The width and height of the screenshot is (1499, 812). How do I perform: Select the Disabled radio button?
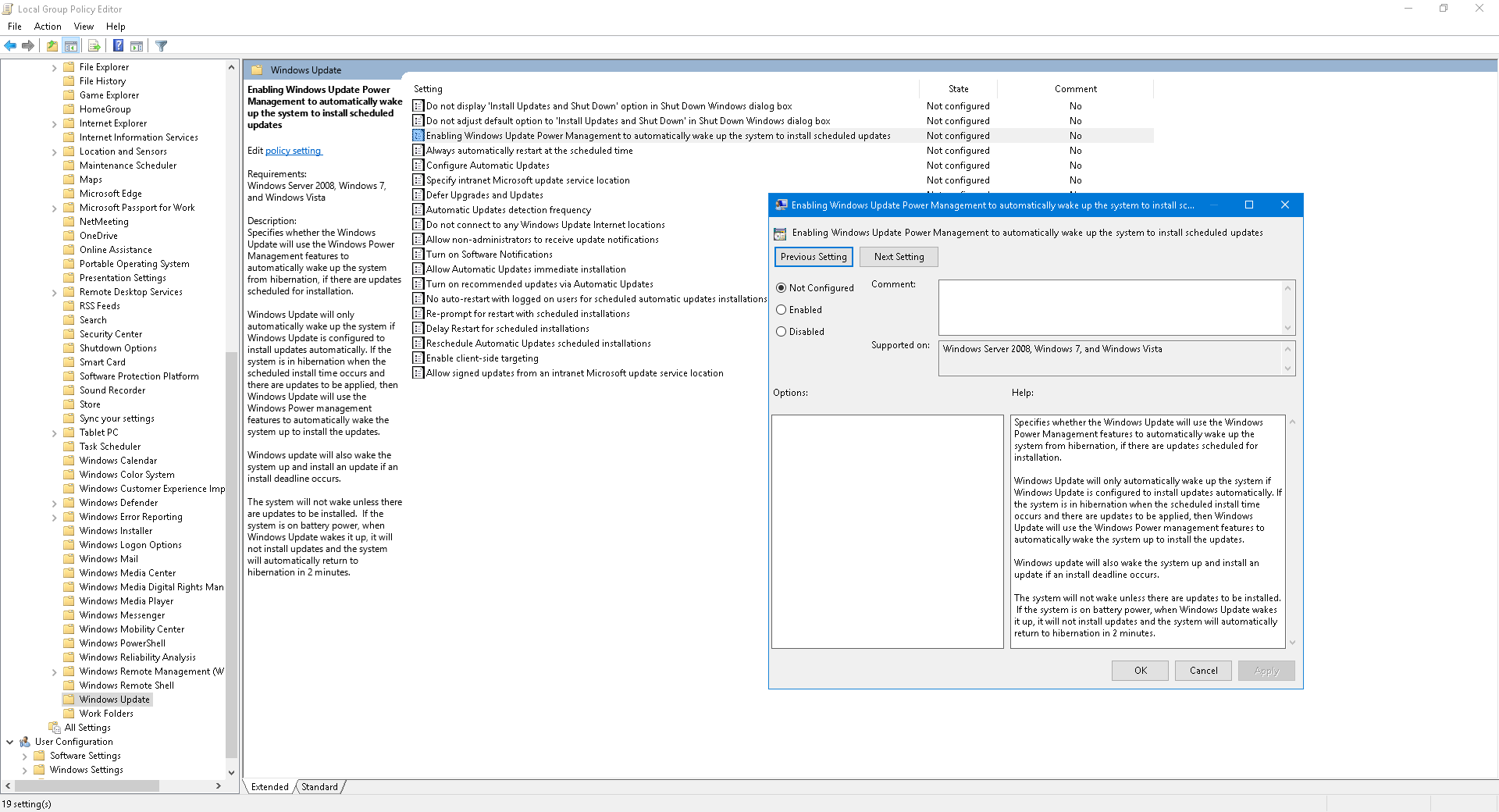coord(781,332)
